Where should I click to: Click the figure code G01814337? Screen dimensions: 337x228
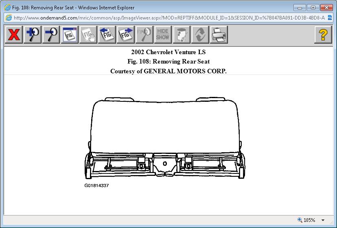96,185
